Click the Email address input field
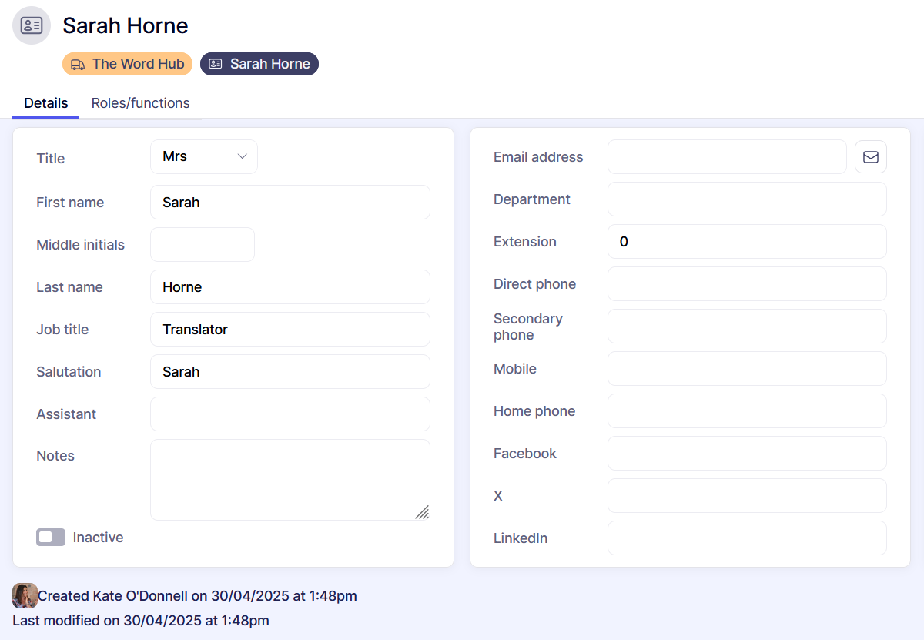Image resolution: width=924 pixels, height=640 pixels. pos(726,157)
